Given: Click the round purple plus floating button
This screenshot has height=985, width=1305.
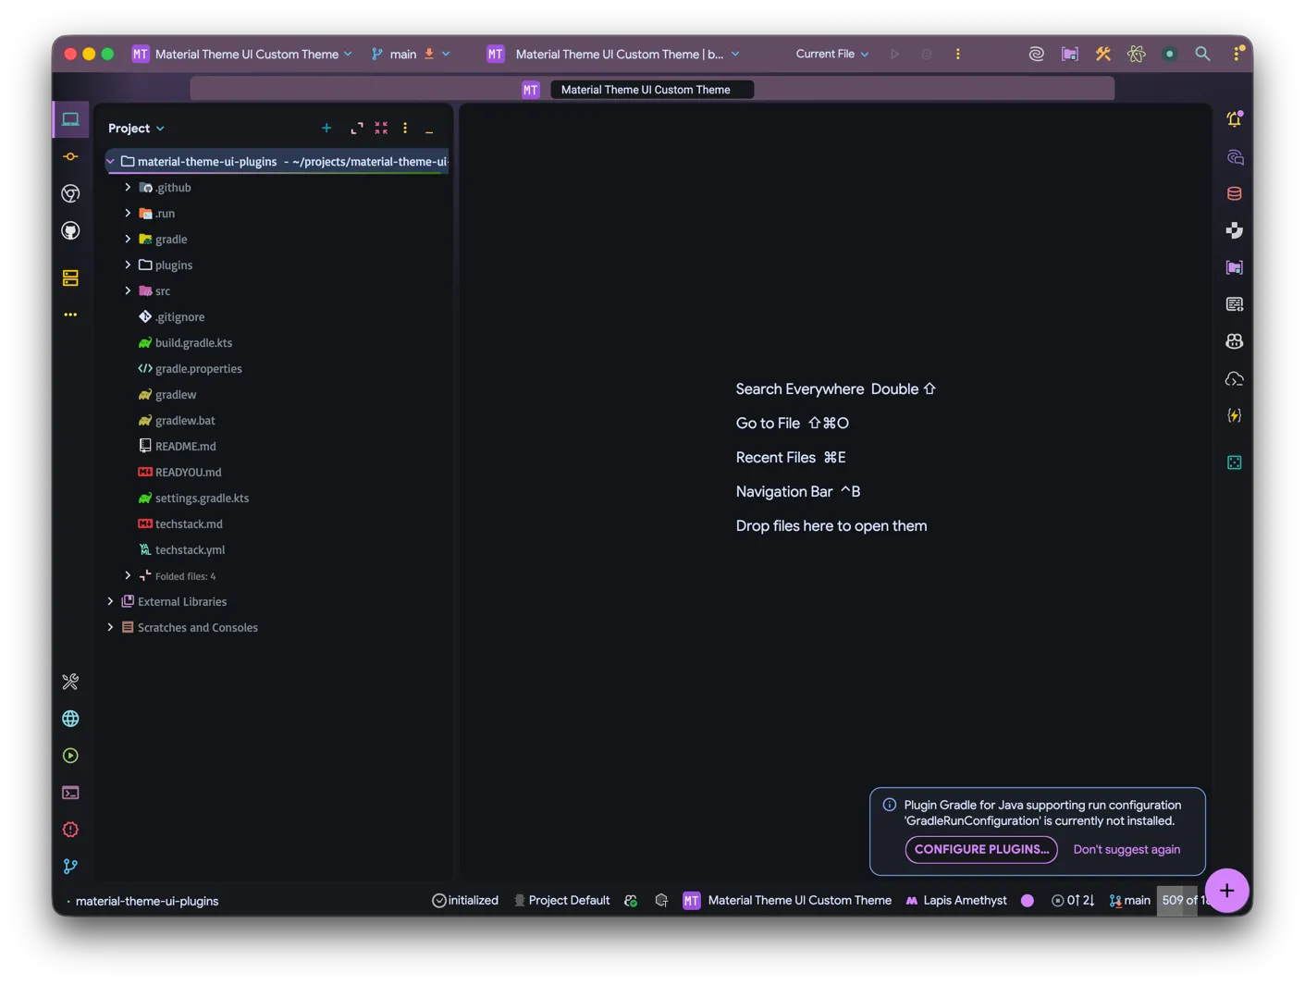Looking at the screenshot, I should click(1226, 891).
